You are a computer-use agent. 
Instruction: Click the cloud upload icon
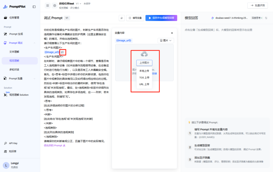click(x=144, y=54)
